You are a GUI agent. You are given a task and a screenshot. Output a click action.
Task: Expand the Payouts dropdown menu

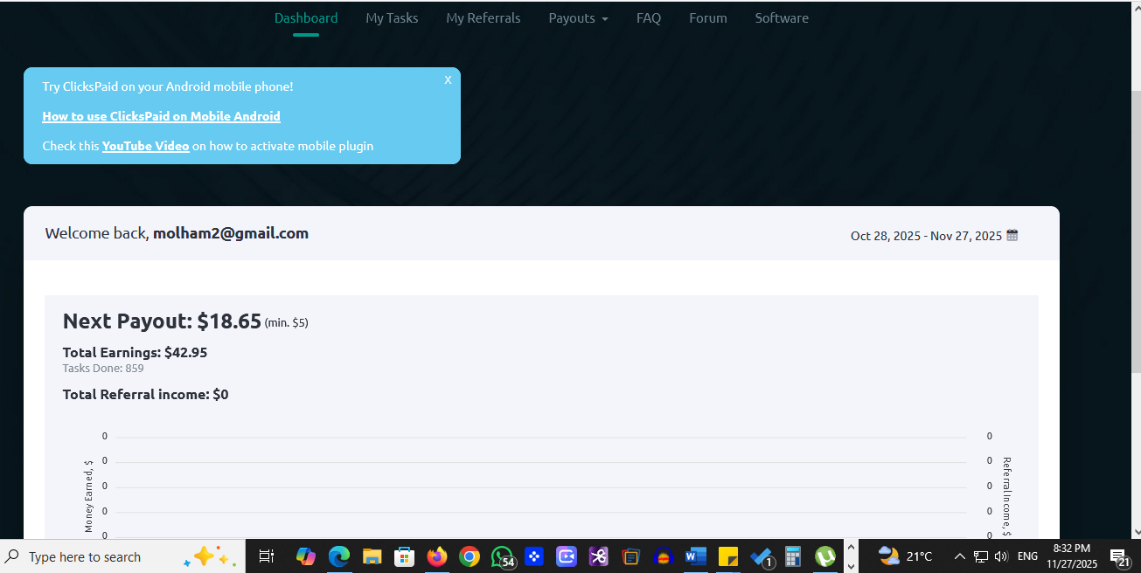[x=578, y=18]
